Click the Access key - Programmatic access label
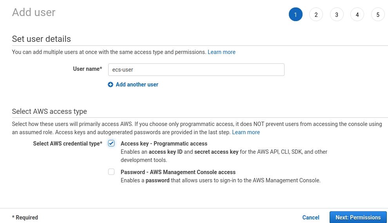The width and height of the screenshot is (388, 223). pos(164,144)
